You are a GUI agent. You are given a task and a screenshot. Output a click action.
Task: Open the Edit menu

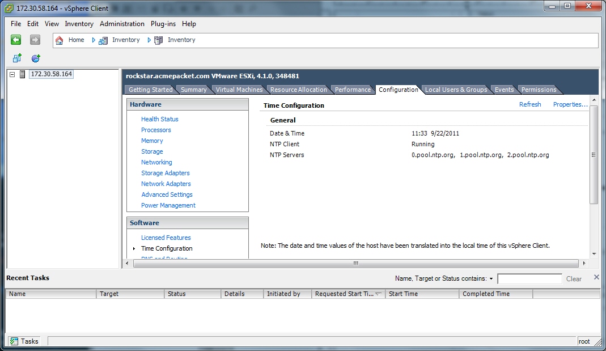33,24
